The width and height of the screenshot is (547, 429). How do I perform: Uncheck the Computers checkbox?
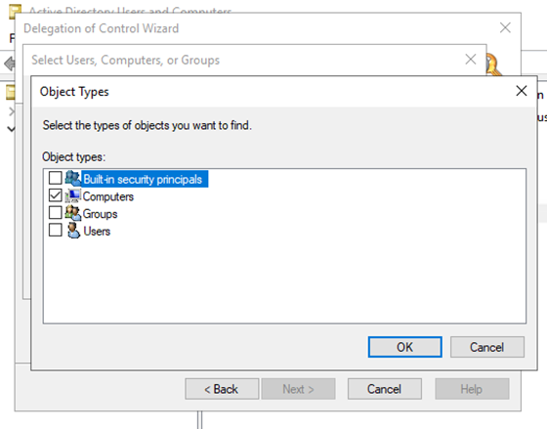55,195
